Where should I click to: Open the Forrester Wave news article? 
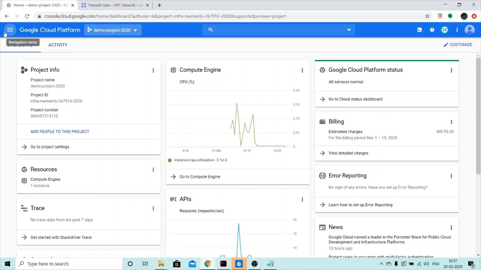tap(390, 240)
